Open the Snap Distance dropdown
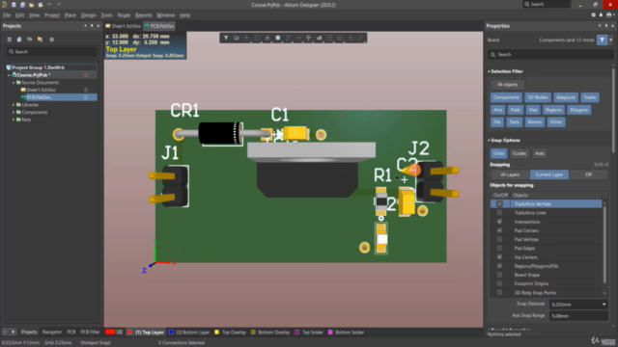The height and width of the screenshot is (347, 618). [604, 305]
